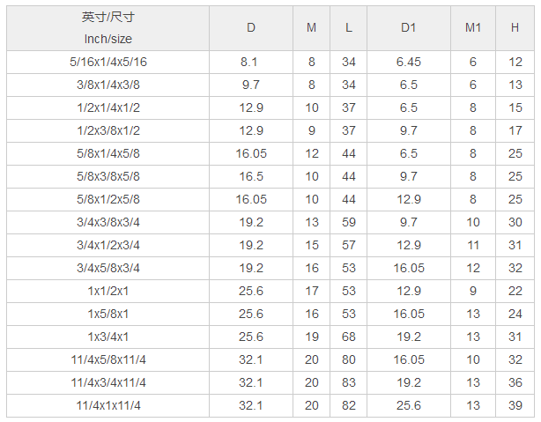Select the D column header
541x422 pixels.
[251, 28]
